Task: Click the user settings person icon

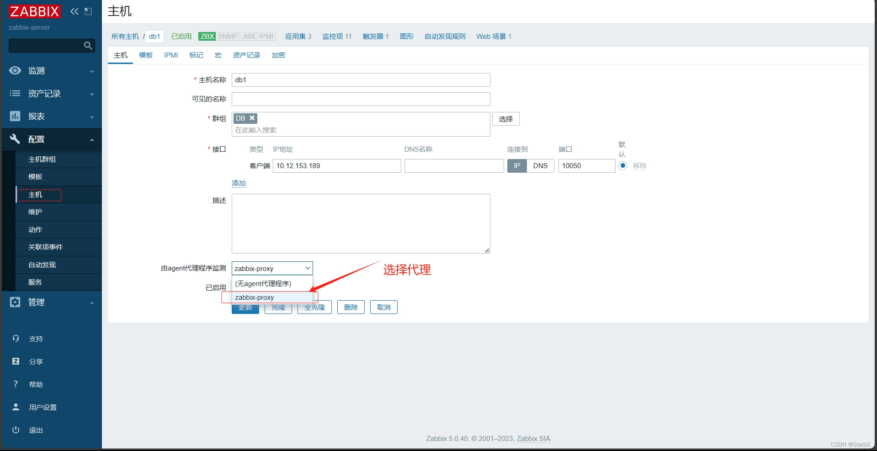Action: [x=16, y=407]
